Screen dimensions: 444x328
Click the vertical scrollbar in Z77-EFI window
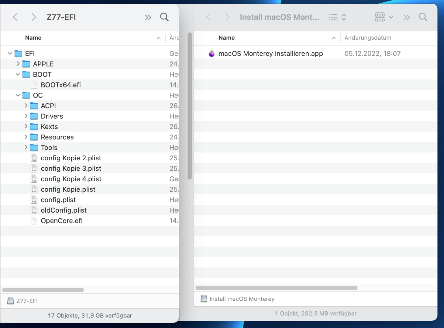(190, 106)
